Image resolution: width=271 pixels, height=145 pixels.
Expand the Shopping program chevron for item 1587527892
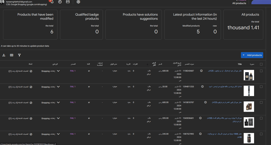pyautogui.click(x=58, y=134)
